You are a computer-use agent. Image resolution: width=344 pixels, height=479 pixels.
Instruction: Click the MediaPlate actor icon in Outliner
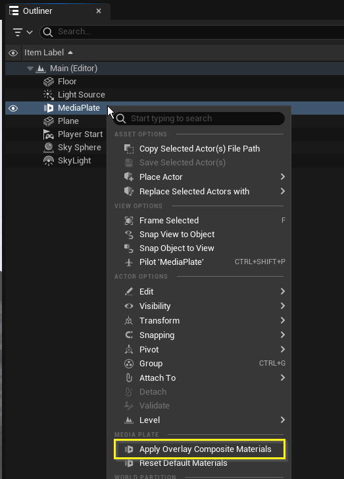click(x=49, y=108)
